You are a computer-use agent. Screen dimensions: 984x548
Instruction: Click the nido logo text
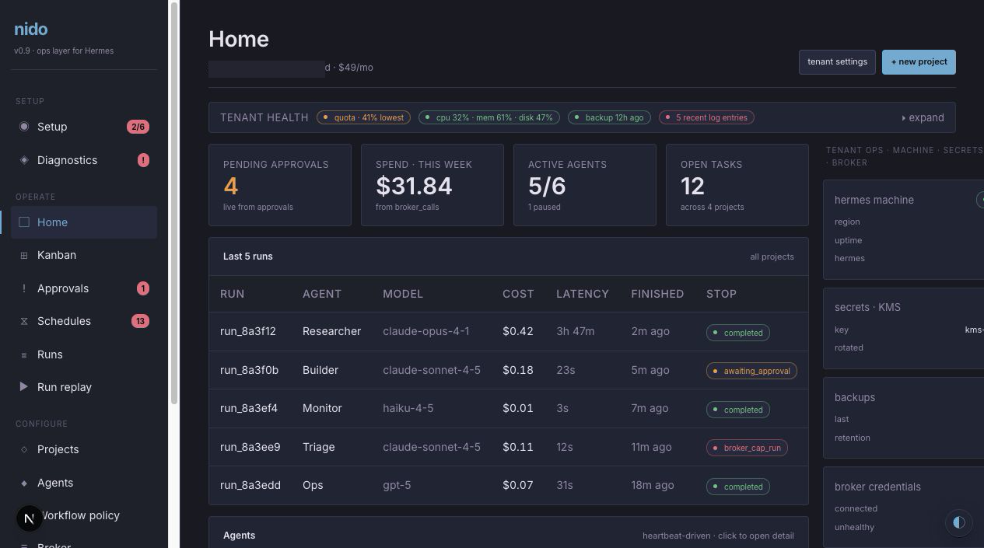pyautogui.click(x=31, y=30)
